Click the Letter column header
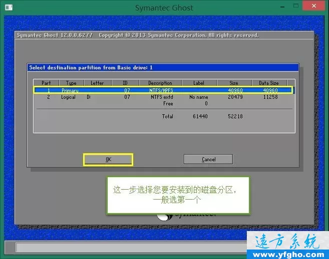 pos(97,83)
